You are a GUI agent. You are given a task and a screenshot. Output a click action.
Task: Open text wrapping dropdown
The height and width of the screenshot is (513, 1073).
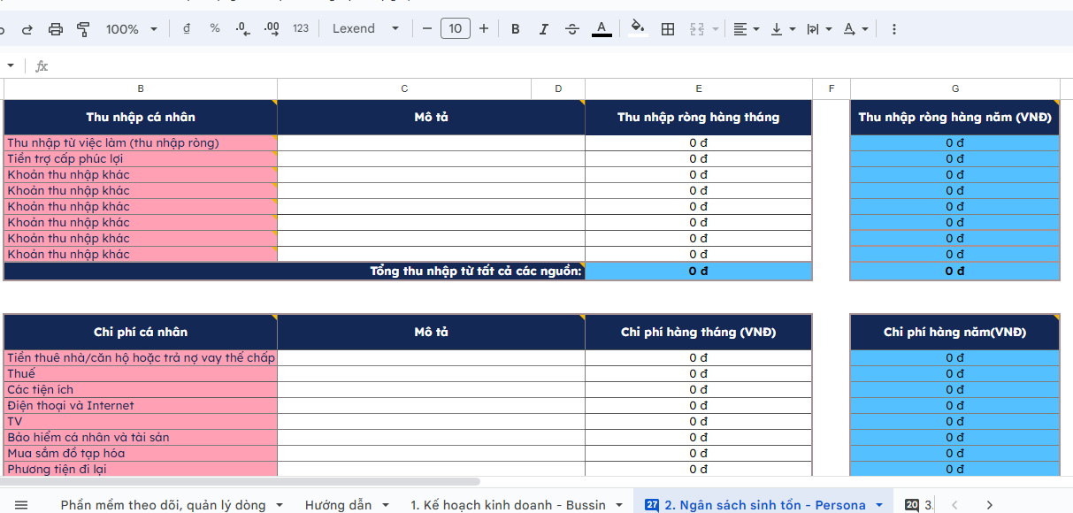[x=820, y=29]
